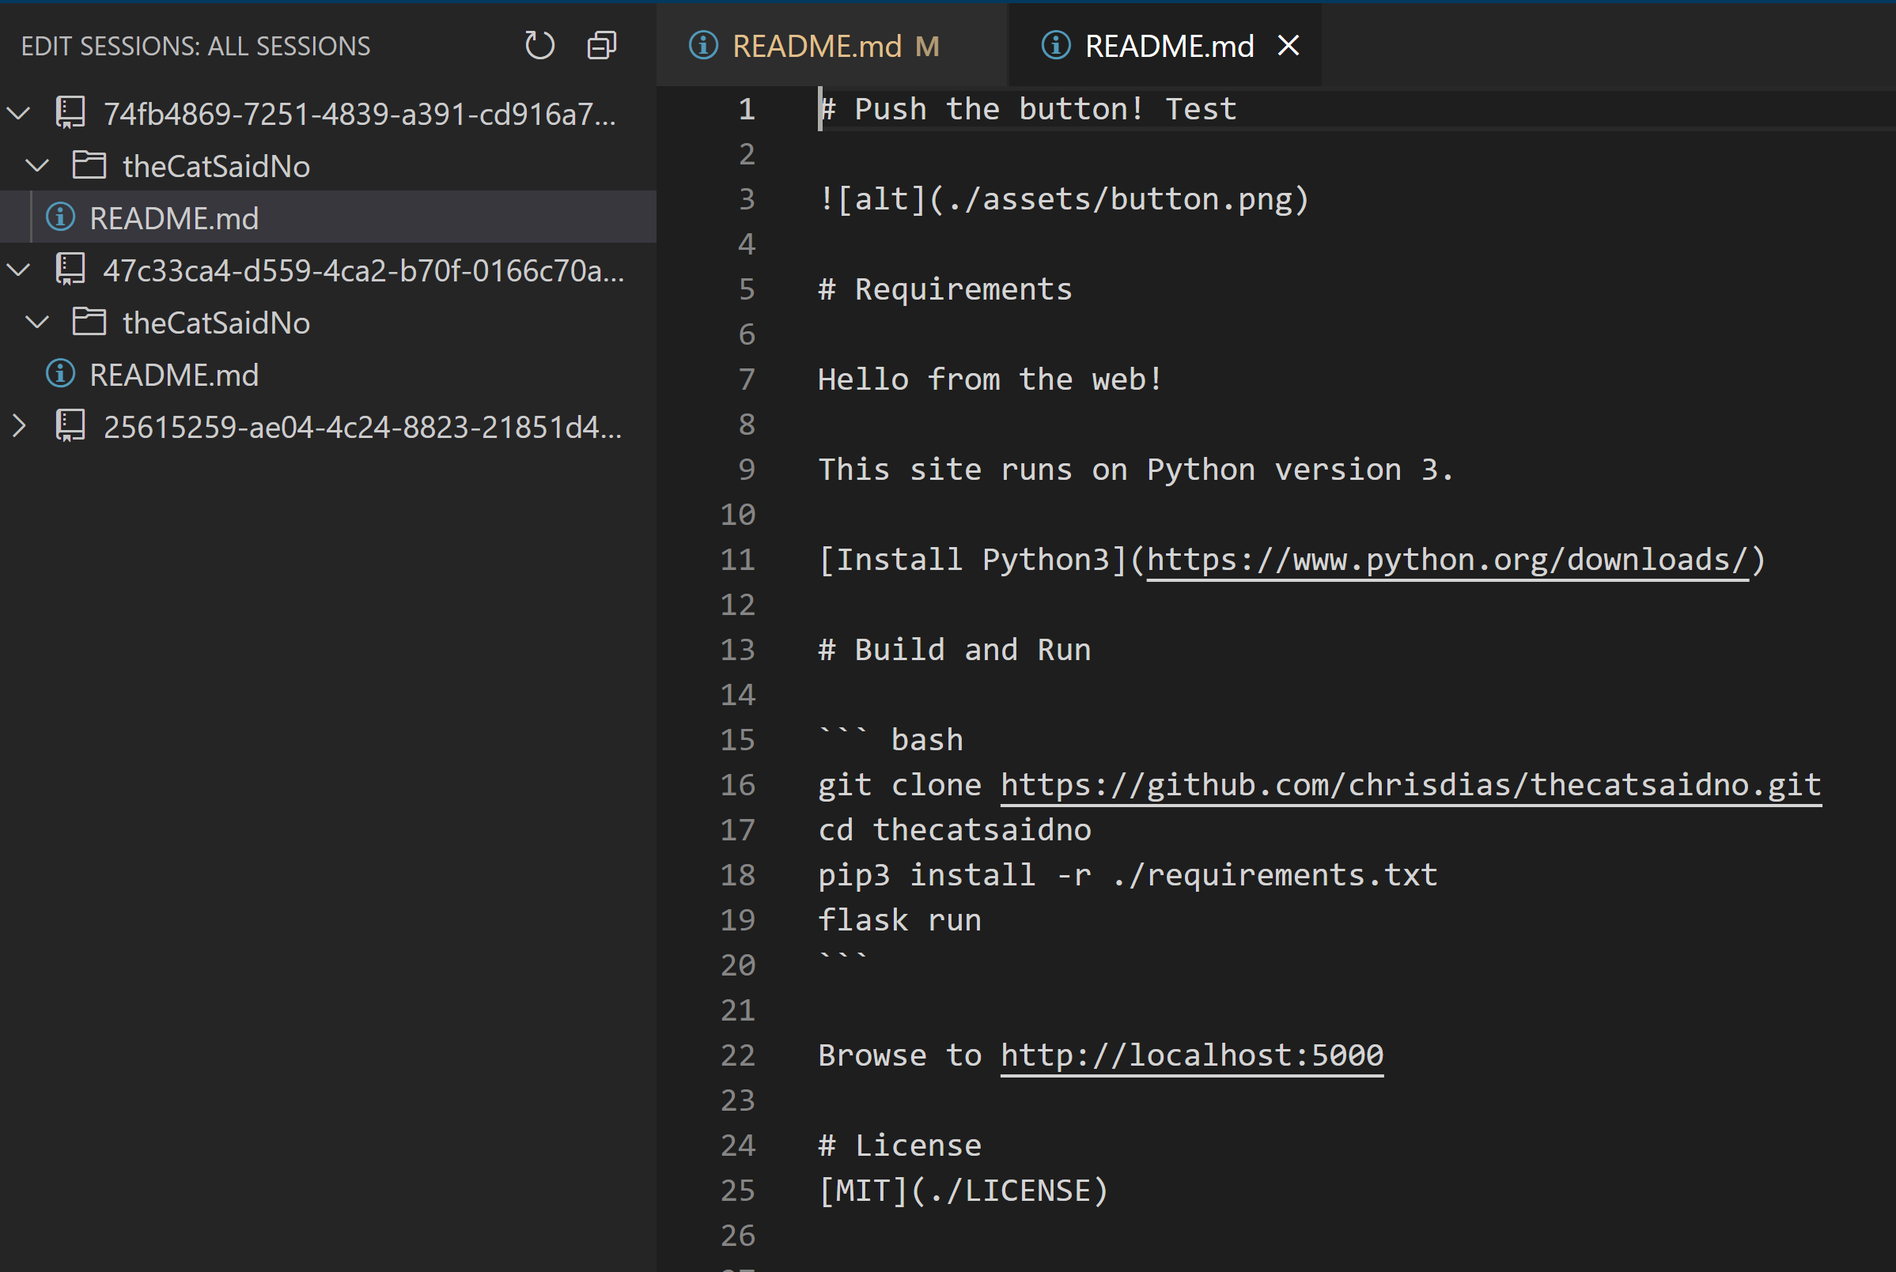The height and width of the screenshot is (1272, 1896).
Task: Collapse the 74fb4869 session entry
Action: [19, 113]
